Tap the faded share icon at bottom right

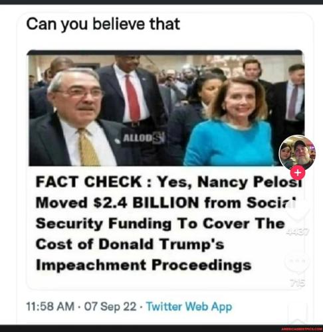(x=298, y=314)
